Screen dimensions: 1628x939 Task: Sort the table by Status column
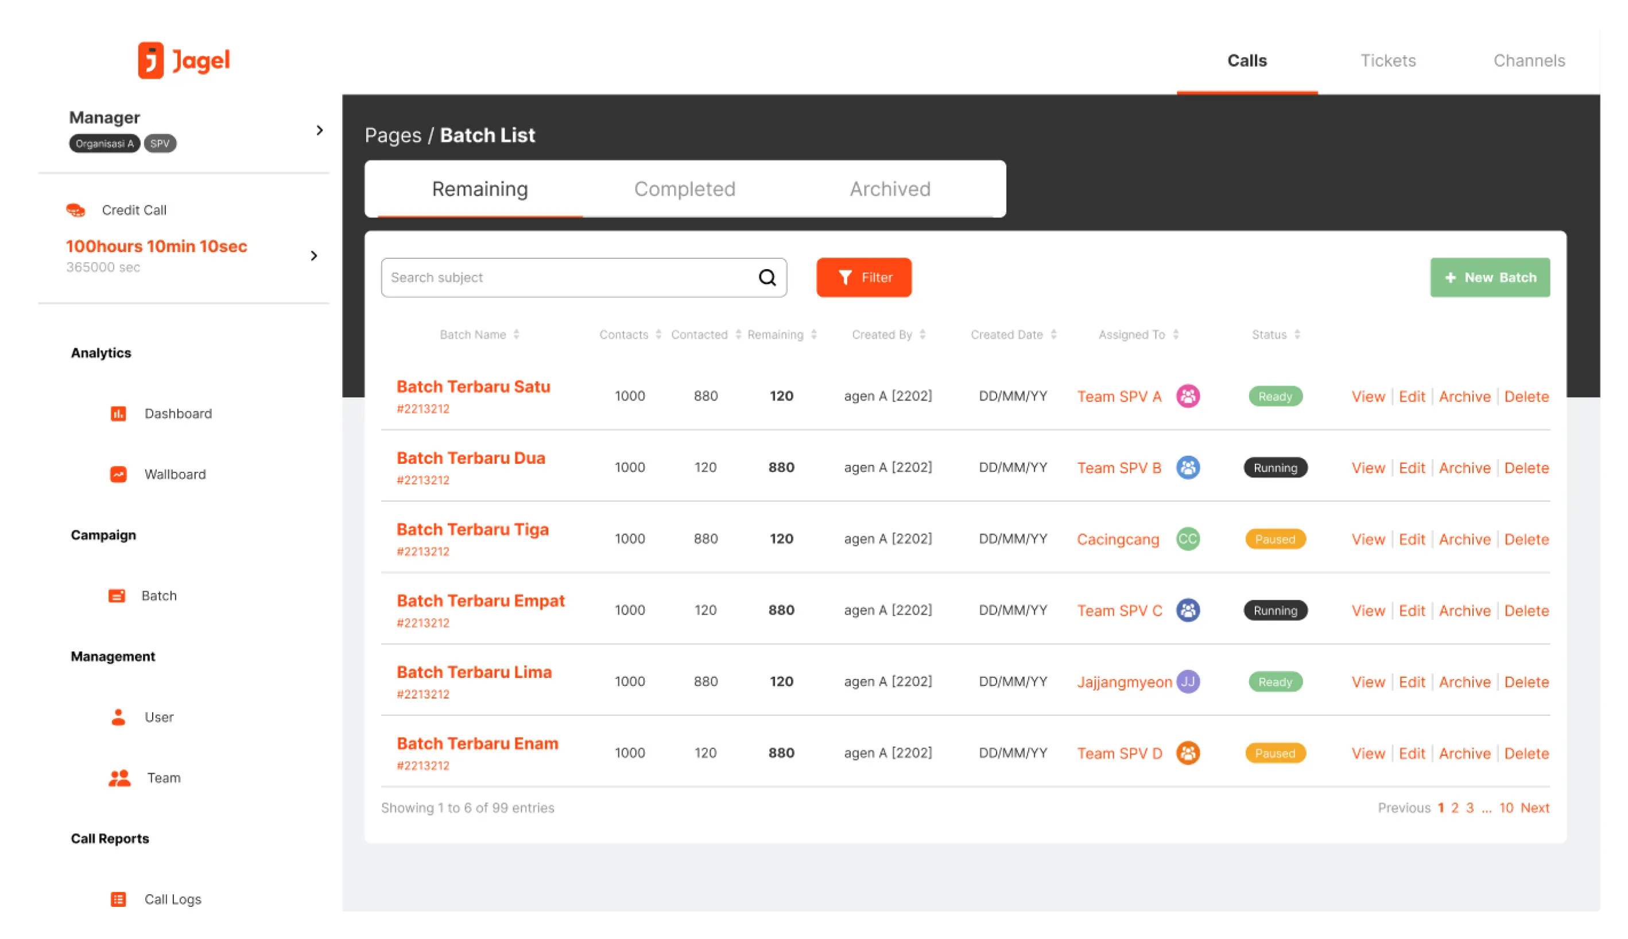1297,334
